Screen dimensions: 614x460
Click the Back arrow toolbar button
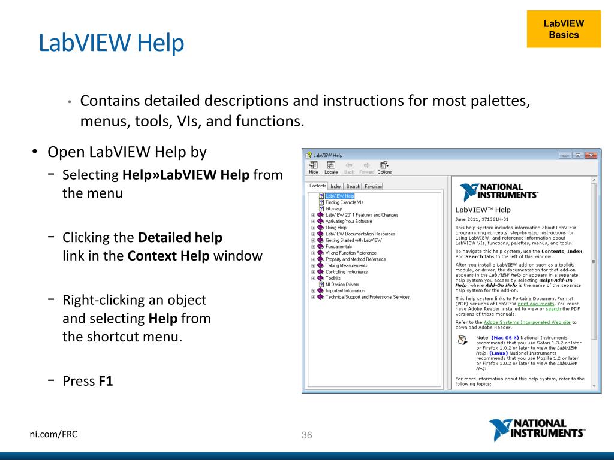348,168
